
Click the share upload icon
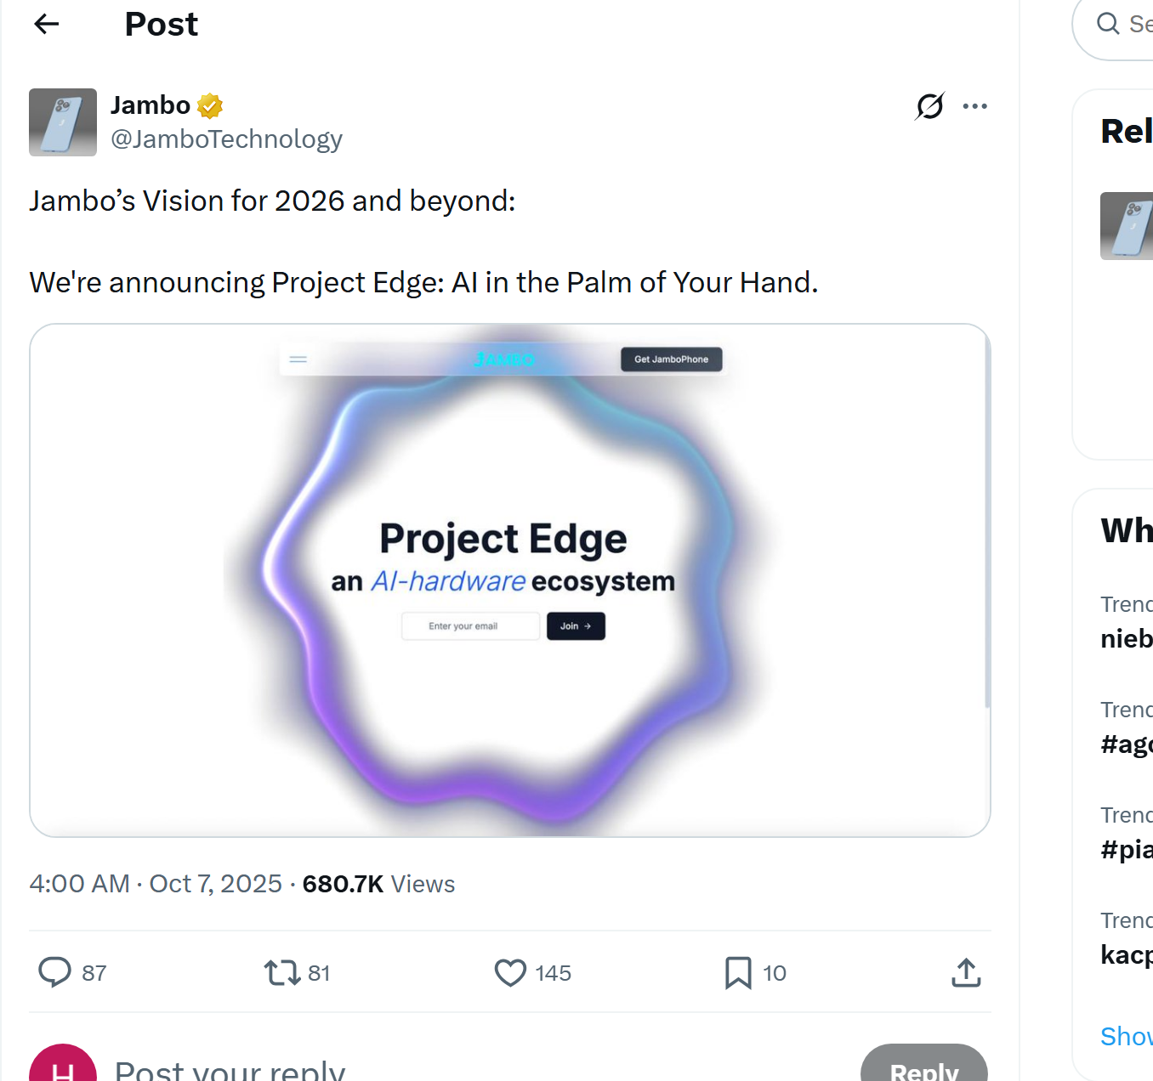click(x=966, y=972)
